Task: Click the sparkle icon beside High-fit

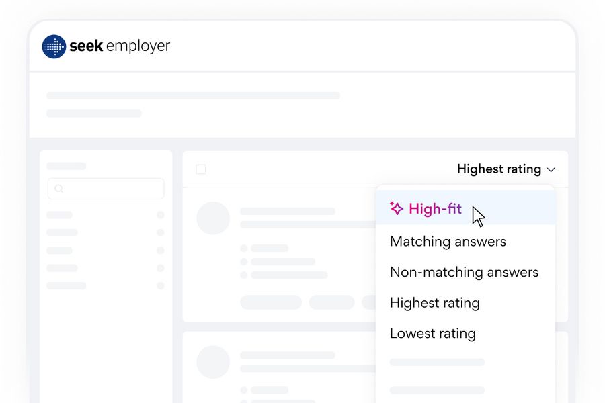Action: (397, 209)
